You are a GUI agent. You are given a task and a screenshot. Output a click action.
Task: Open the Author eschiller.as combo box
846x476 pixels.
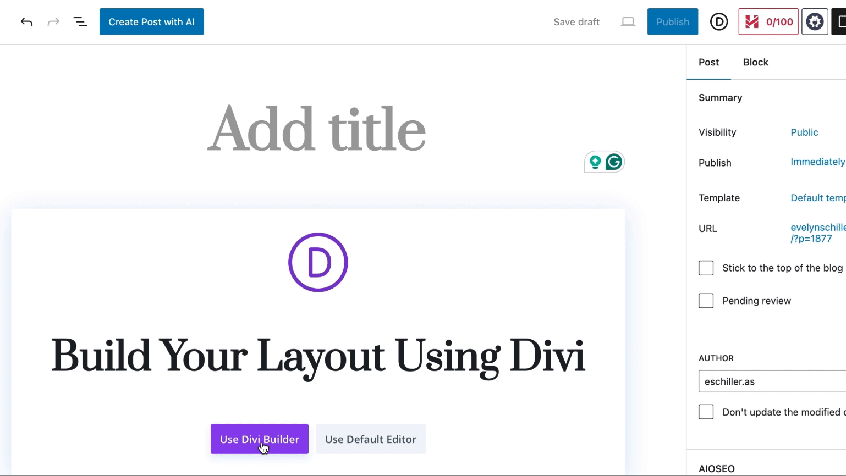tap(772, 381)
